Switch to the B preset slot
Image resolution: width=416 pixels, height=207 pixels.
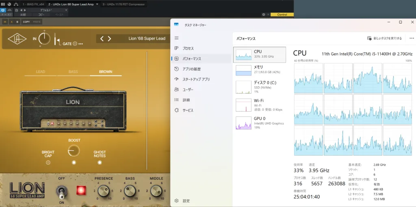pos(17,22)
